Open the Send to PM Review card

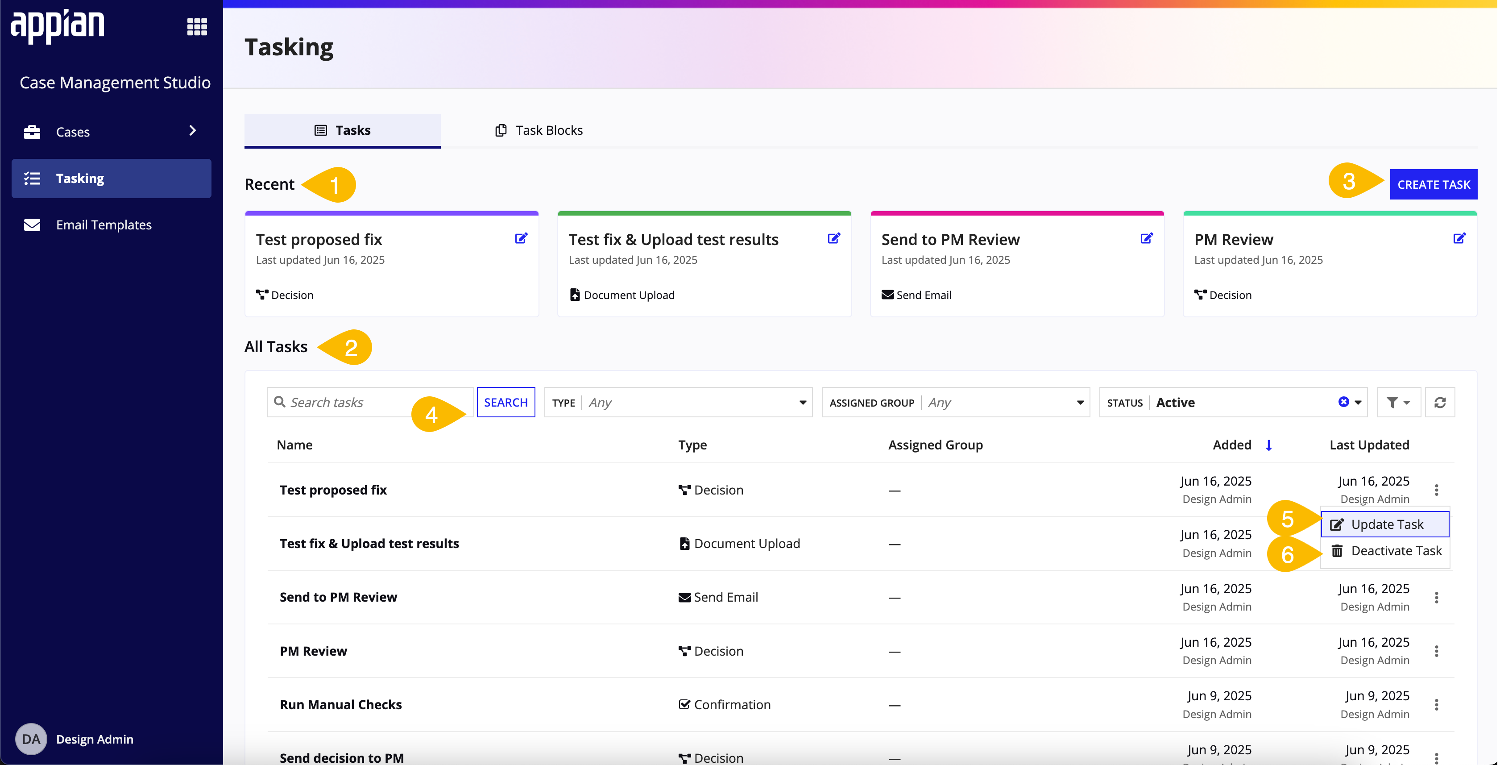click(x=1017, y=265)
